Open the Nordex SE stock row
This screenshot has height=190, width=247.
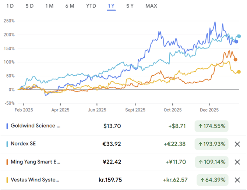point(123,144)
